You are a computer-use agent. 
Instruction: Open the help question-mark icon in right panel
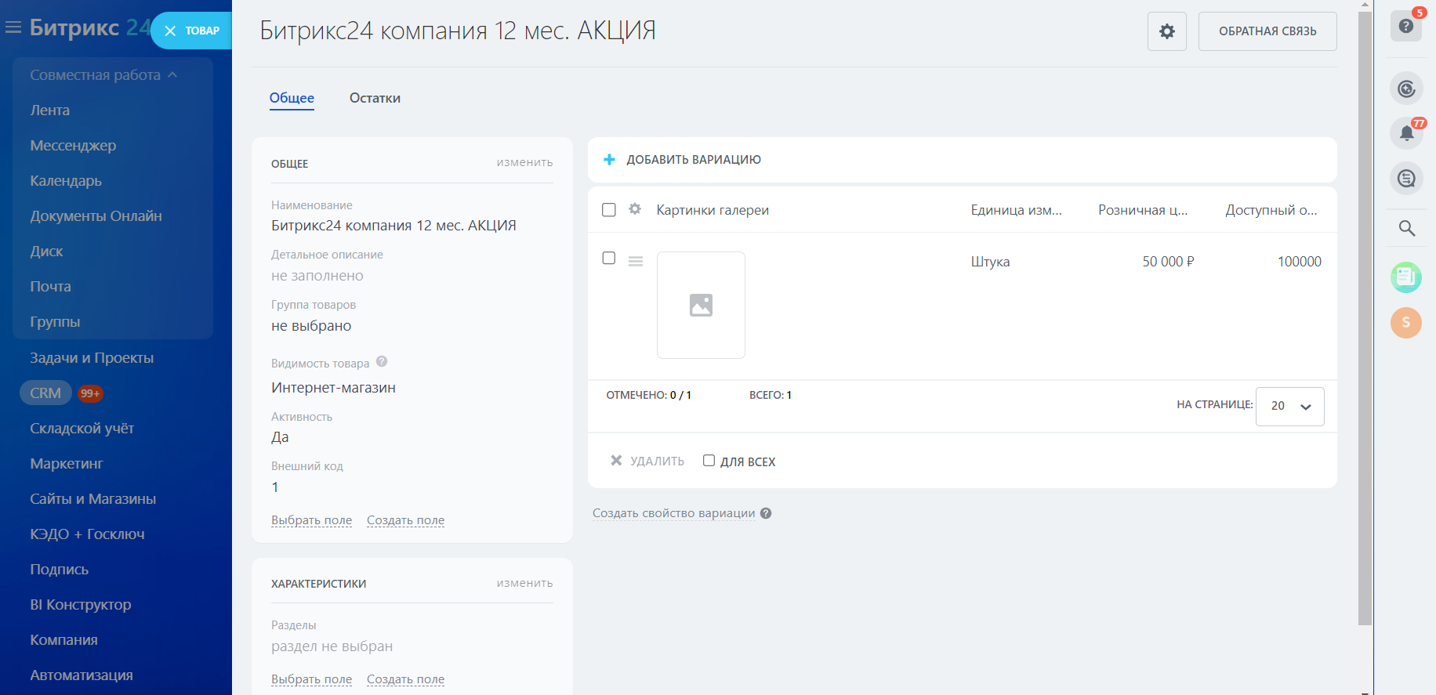pyautogui.click(x=1406, y=27)
